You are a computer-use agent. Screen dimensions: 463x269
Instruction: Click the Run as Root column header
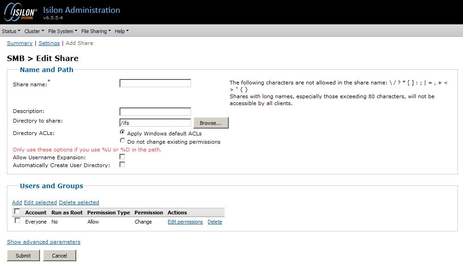pos(67,213)
